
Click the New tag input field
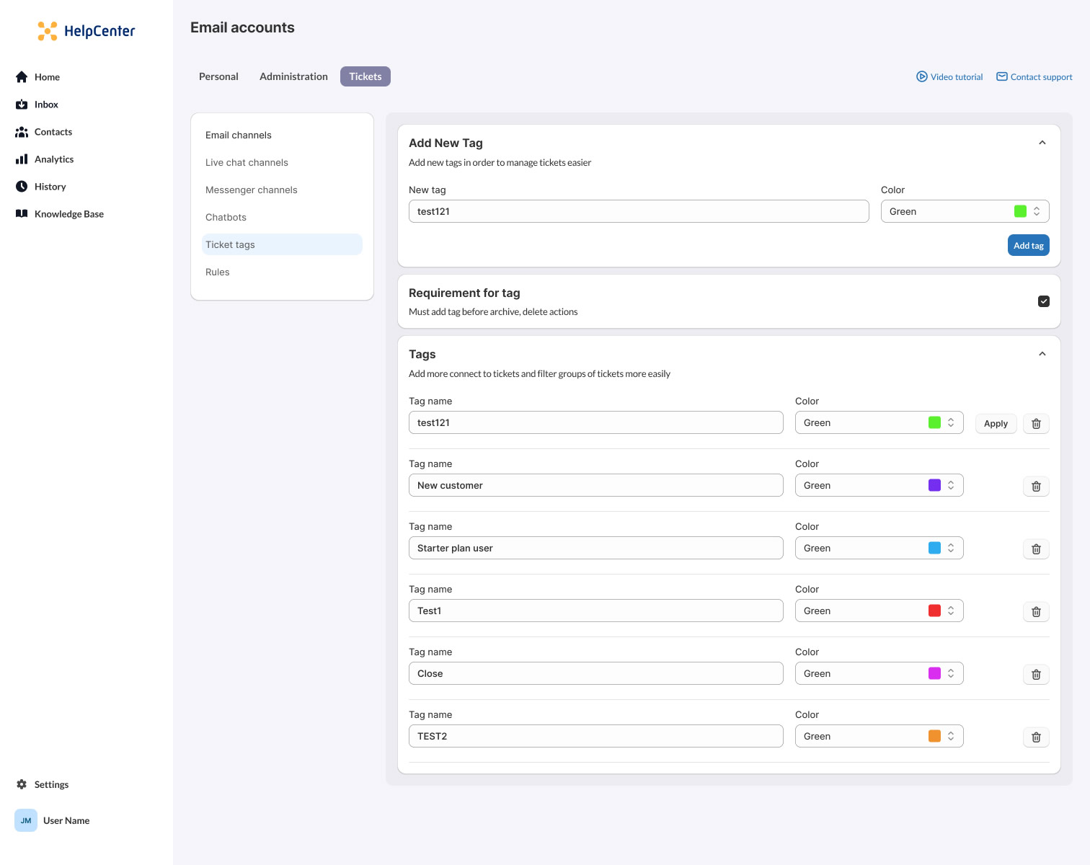tap(639, 211)
